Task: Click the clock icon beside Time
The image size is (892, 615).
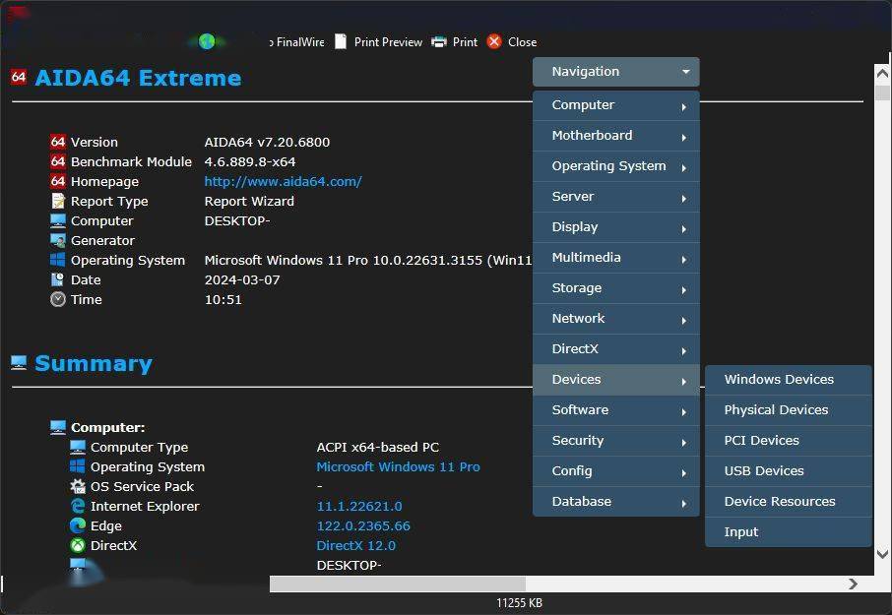Action: [58, 299]
